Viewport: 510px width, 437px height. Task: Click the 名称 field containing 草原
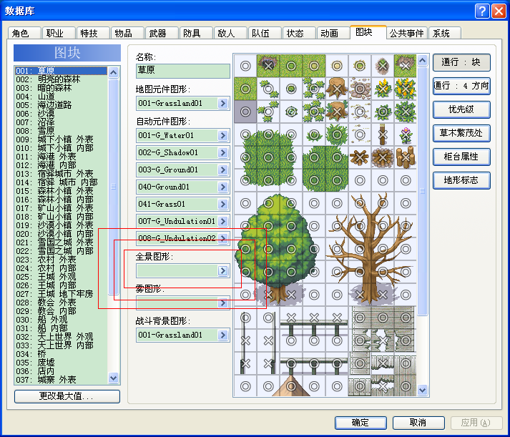(x=183, y=71)
